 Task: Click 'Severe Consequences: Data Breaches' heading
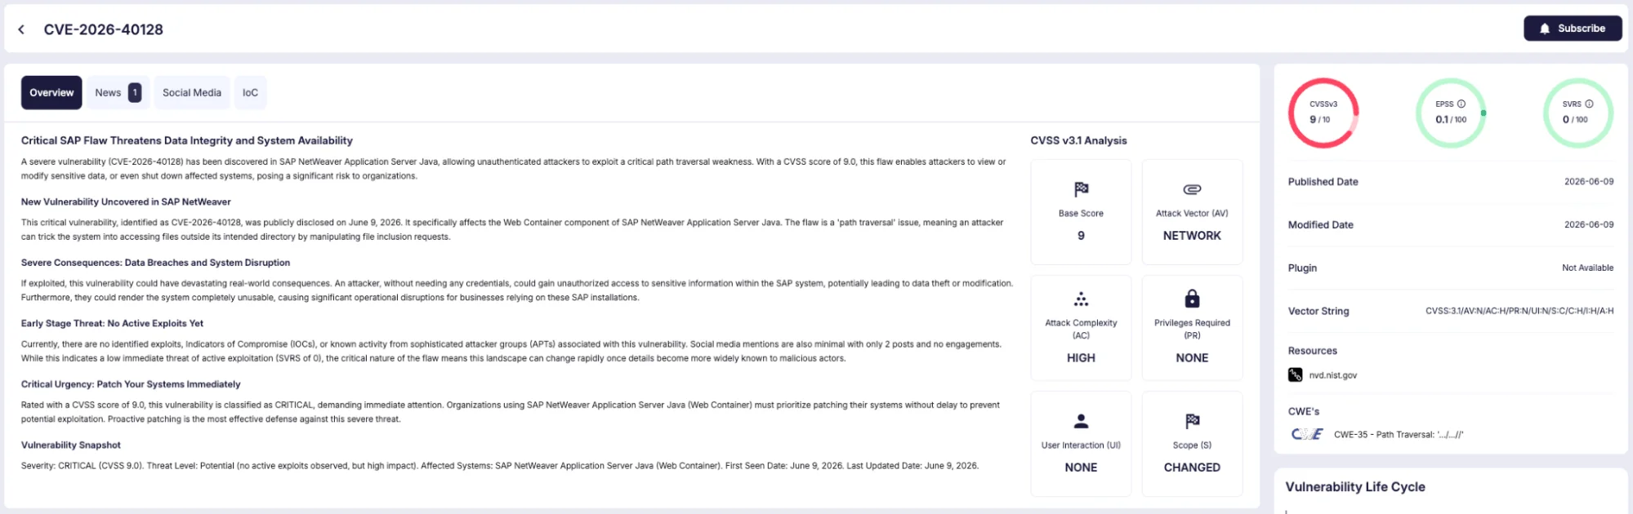[x=155, y=263]
